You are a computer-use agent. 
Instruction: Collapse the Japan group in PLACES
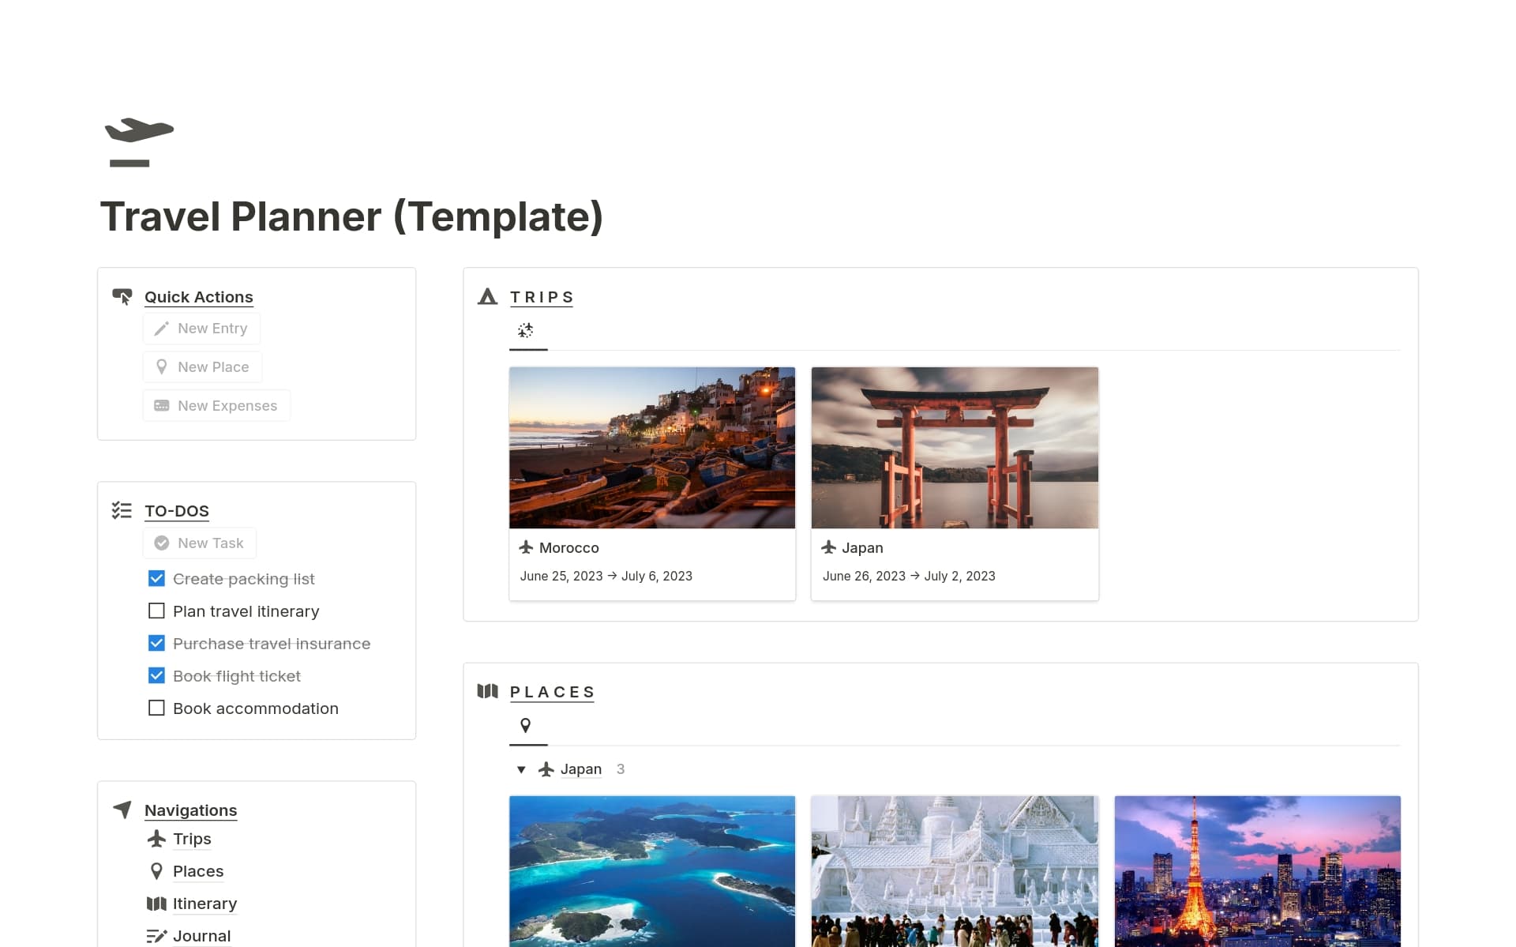coord(521,768)
